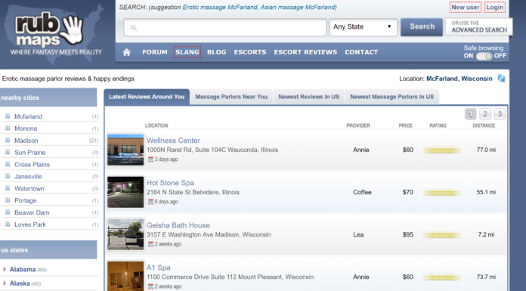Click the Wellness Center building thumbnail
This screenshot has height=291, width=526.
coord(125,150)
